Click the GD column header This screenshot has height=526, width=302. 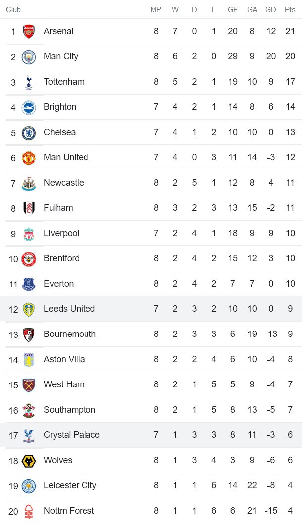(271, 10)
